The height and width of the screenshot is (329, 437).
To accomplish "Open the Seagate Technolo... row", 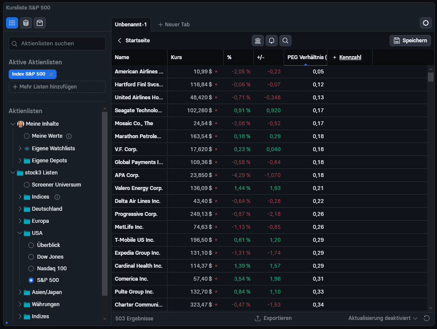I will click(x=269, y=111).
